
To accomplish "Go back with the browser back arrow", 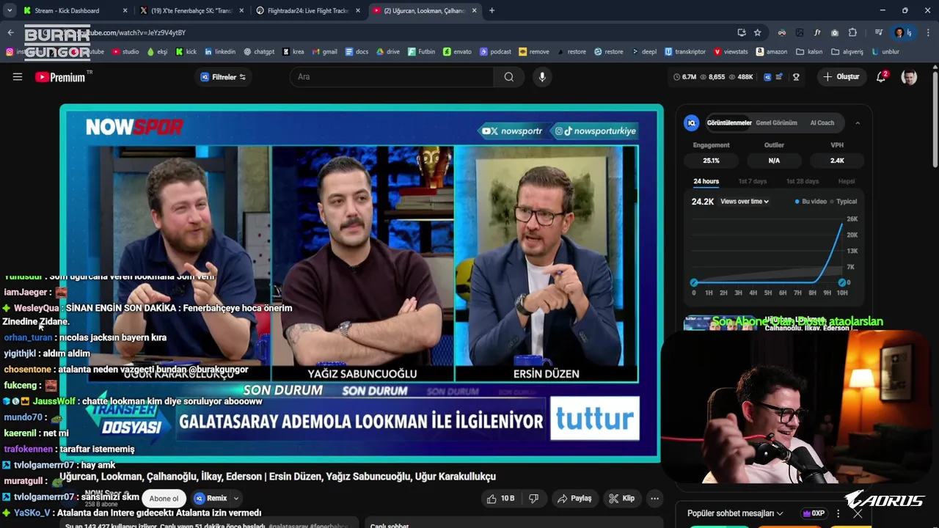I will pyautogui.click(x=10, y=32).
